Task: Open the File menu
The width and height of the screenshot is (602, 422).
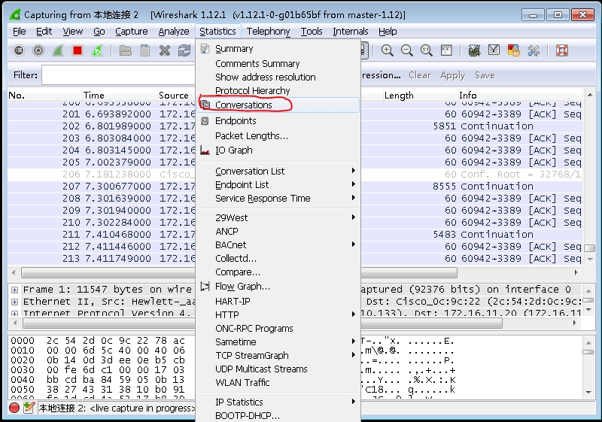Action: coord(20,32)
